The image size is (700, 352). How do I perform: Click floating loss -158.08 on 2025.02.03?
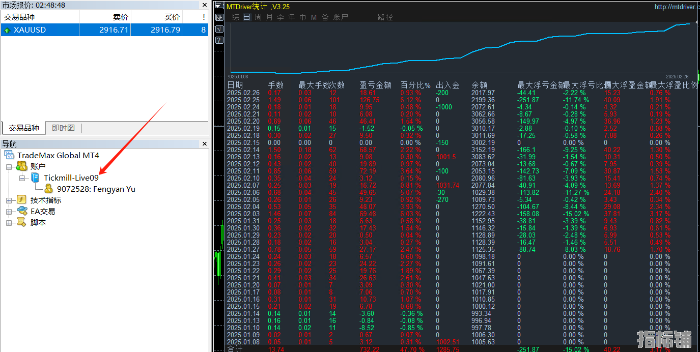click(x=528, y=214)
